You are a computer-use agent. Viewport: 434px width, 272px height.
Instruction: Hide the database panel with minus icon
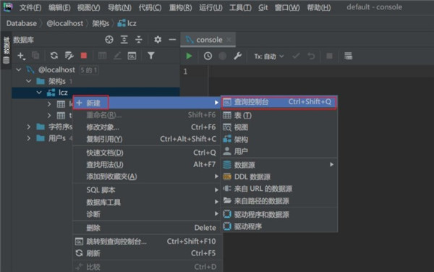[172, 40]
